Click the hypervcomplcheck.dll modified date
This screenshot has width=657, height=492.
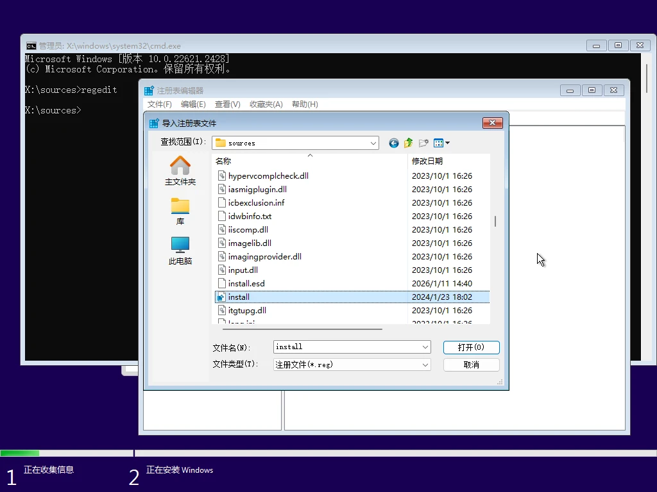tap(442, 176)
